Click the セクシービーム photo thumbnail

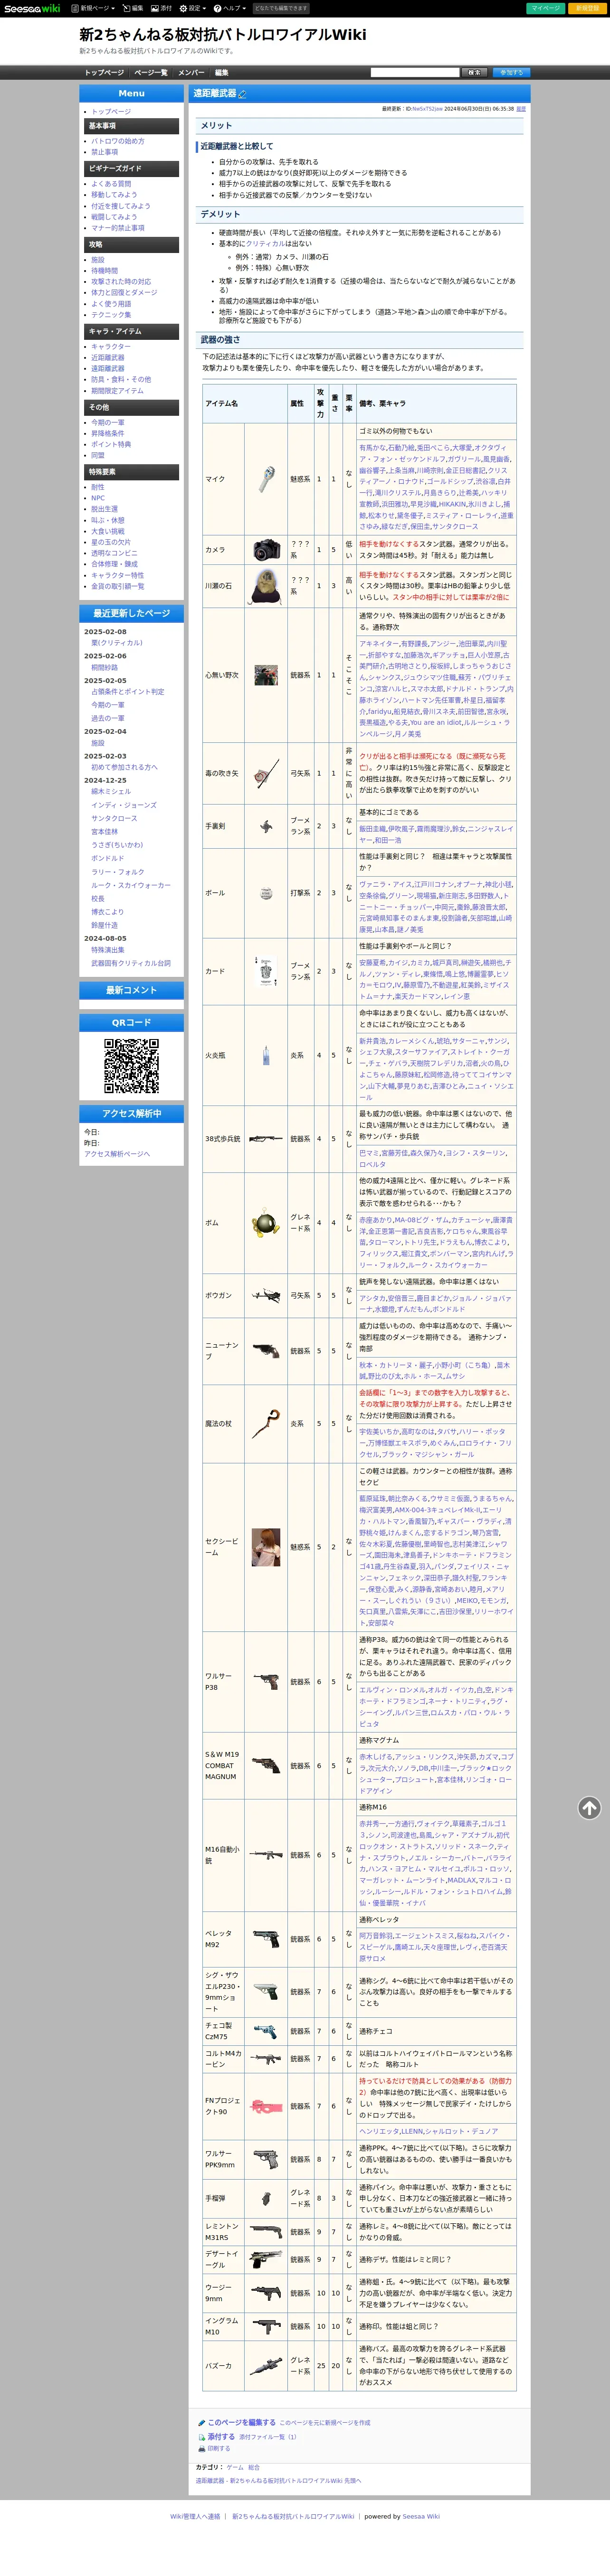pyautogui.click(x=266, y=1547)
